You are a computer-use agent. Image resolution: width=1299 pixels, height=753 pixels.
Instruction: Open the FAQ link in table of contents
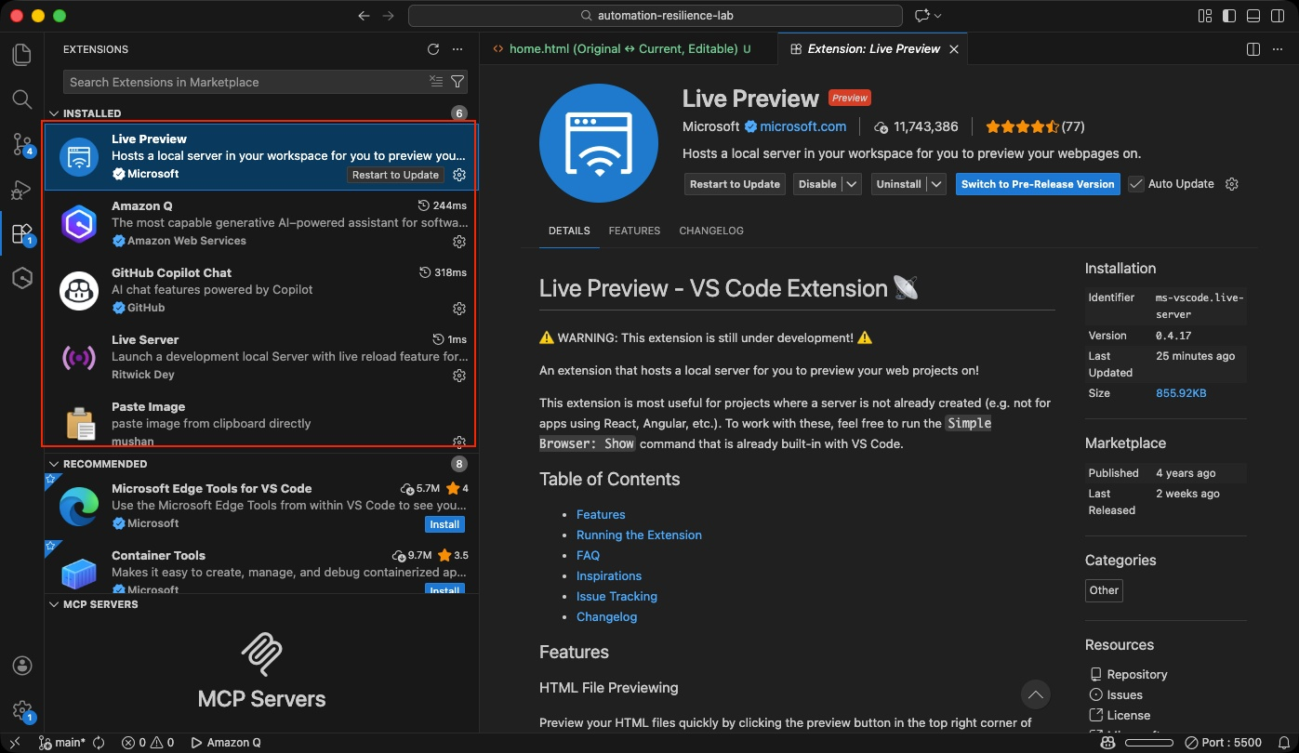[588, 555]
